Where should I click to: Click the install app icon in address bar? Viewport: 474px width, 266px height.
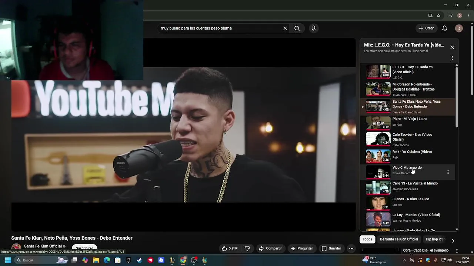click(430, 16)
